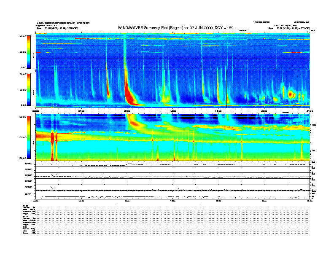Click the 20:00 label on the bottom time axis
Image resolution: width=334 pixels, height=258 pixels.
pyautogui.click(x=264, y=201)
